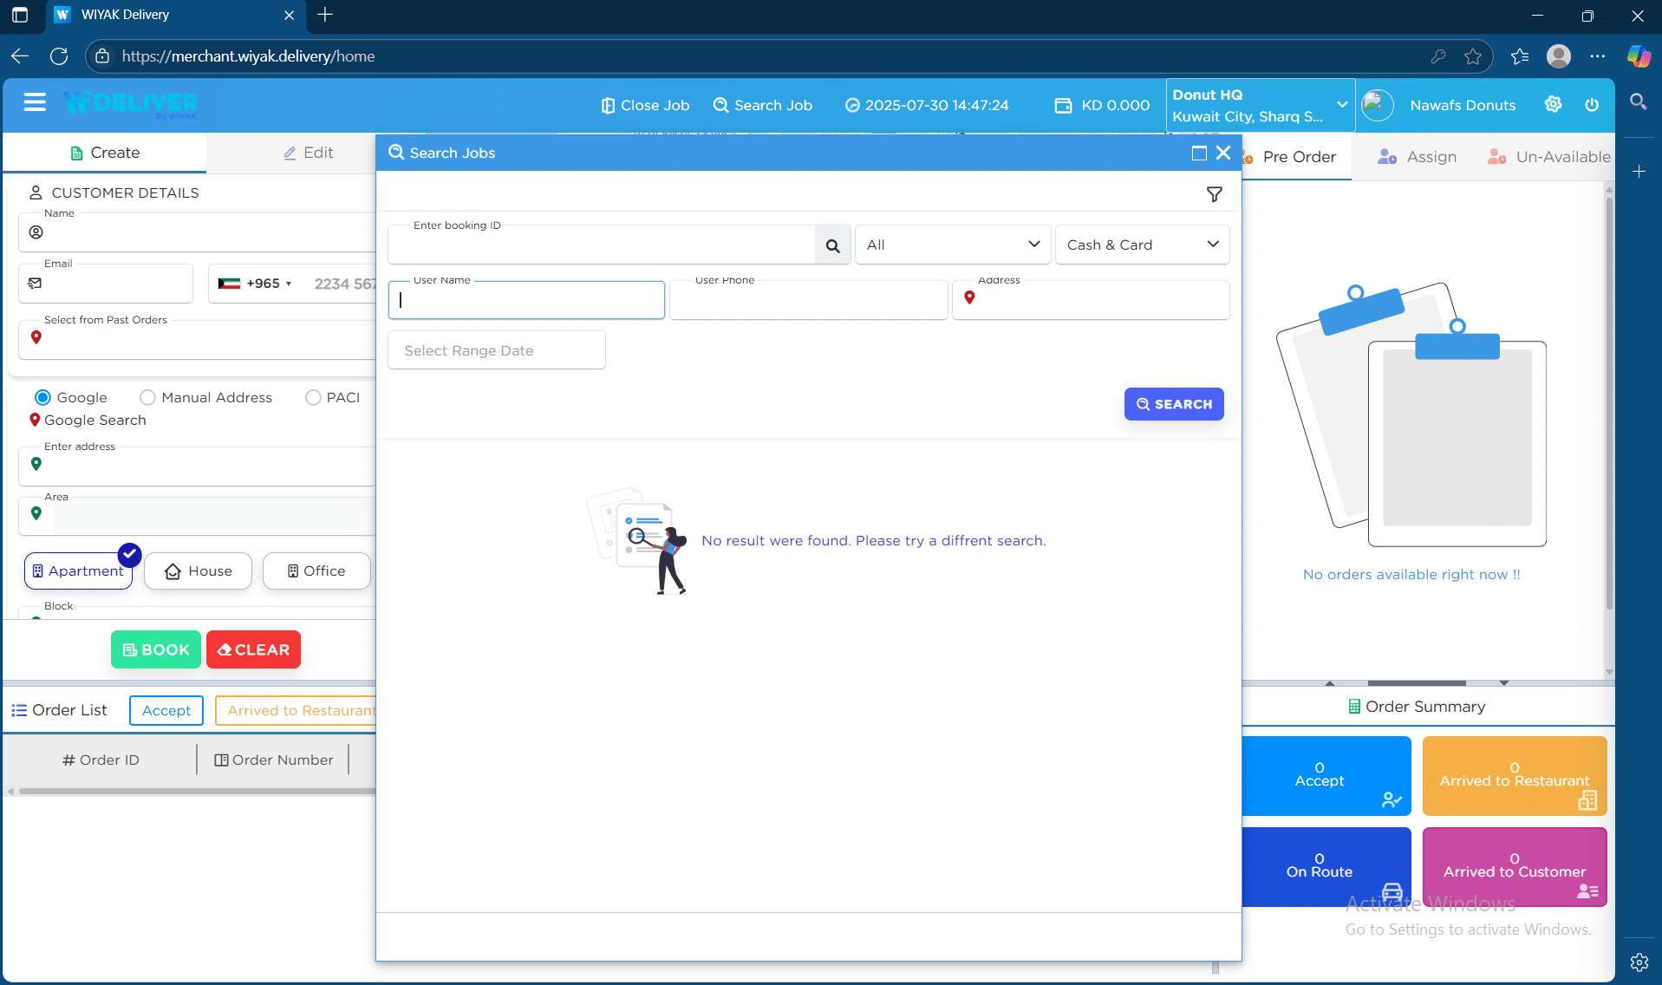Click the red CLEAR button
The height and width of the screenshot is (985, 1662).
click(253, 649)
